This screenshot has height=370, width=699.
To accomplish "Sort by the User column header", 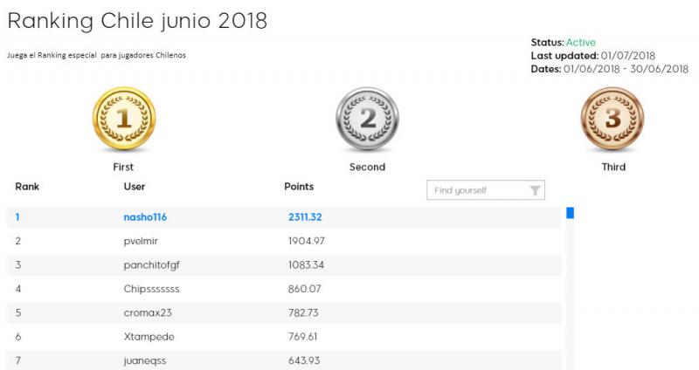I will 135,187.
